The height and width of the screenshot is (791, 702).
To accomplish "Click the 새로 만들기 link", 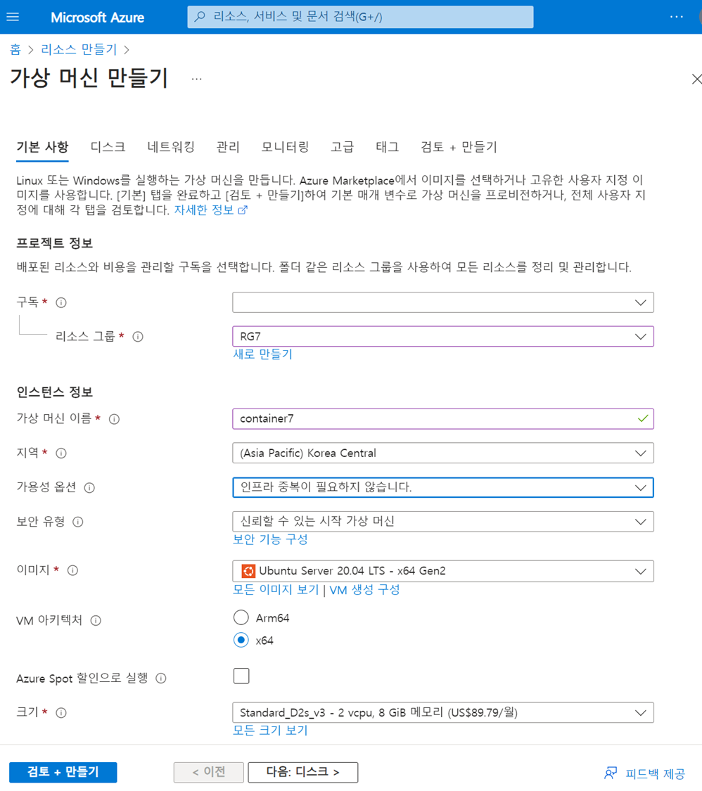I will click(x=262, y=354).
